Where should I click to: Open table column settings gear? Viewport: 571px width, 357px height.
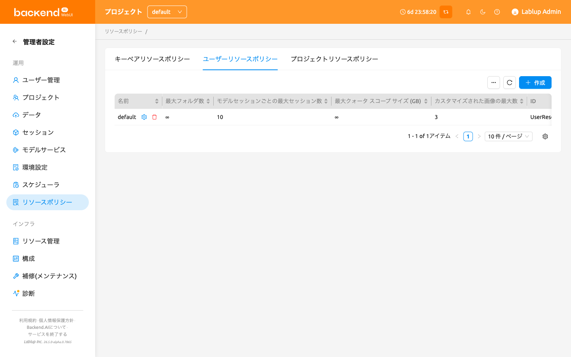[545, 136]
